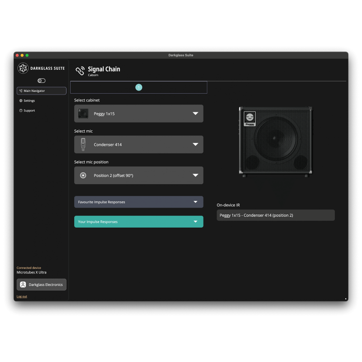Click the user profile avatar icon
The image size is (362, 362).
tap(23, 285)
